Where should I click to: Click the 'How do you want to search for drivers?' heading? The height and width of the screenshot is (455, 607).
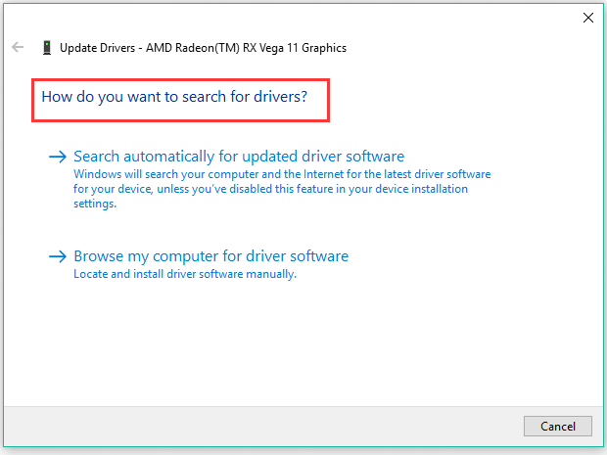(x=174, y=97)
